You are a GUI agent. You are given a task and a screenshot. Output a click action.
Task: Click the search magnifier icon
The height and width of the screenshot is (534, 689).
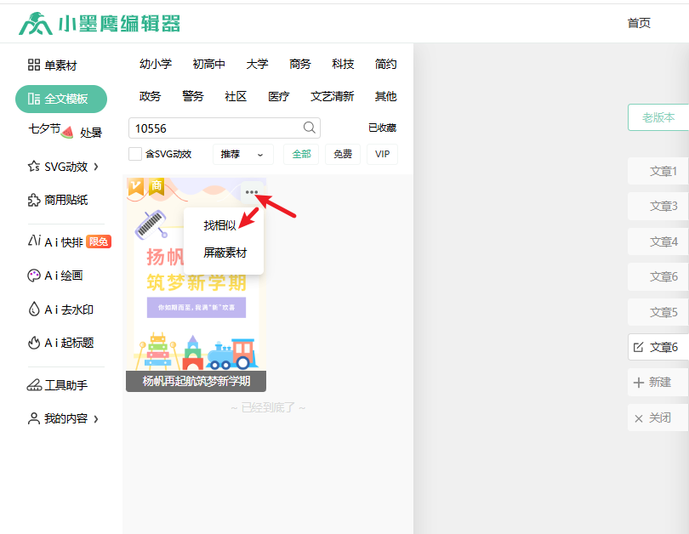(x=310, y=128)
